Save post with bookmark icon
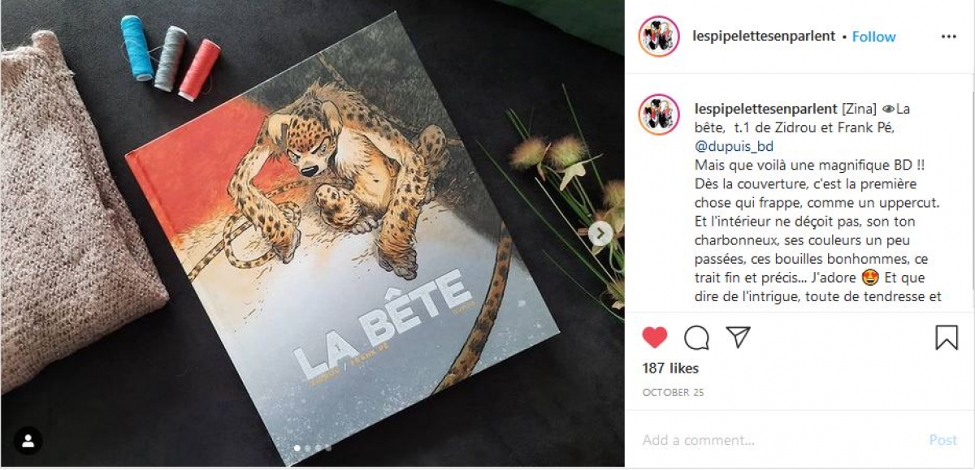Viewport: 975px width, 470px height. pyautogui.click(x=947, y=337)
